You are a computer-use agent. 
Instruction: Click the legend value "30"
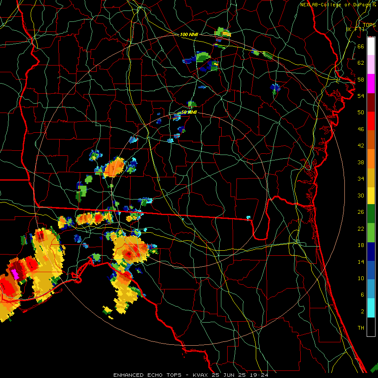coord(361,195)
